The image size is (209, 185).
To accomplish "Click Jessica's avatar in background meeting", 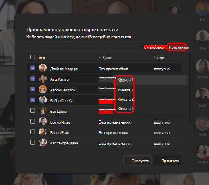I will pyautogui.click(x=203, y=152).
